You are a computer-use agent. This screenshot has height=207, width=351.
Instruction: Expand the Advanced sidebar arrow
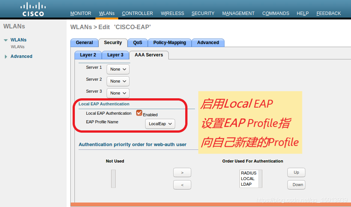[x=6, y=56]
